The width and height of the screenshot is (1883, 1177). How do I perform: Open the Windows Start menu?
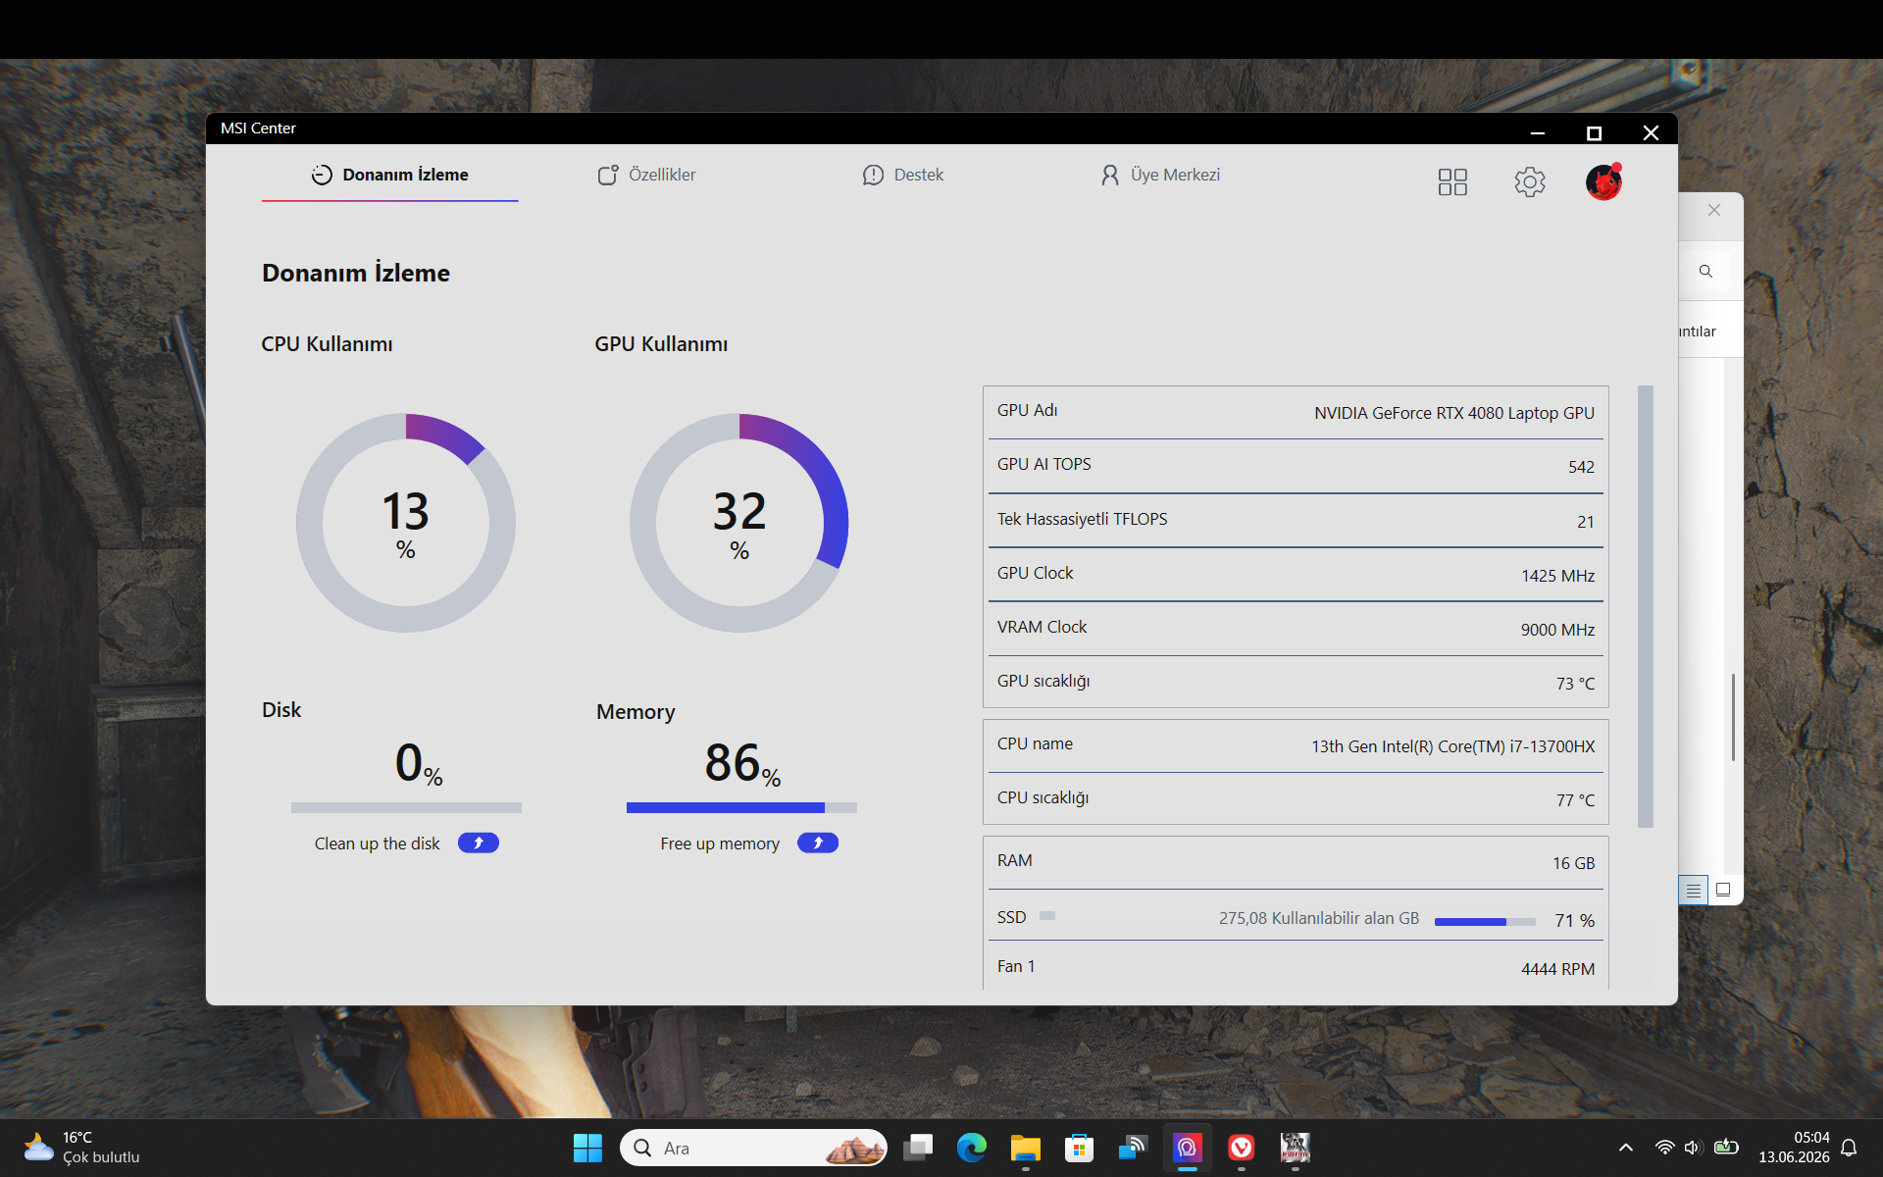click(x=587, y=1148)
